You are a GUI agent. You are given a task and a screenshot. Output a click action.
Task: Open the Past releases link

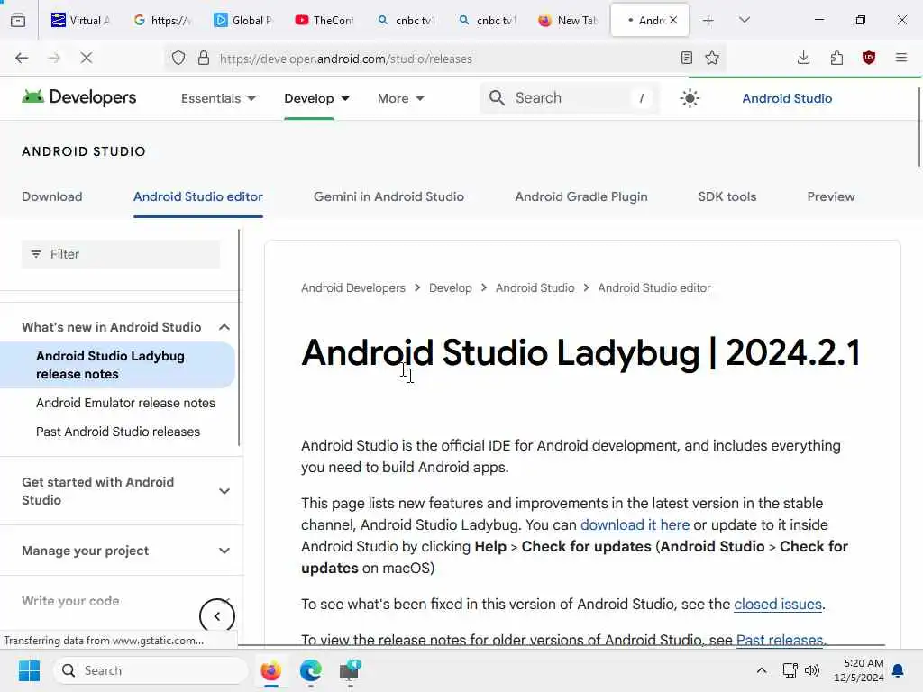pyautogui.click(x=779, y=640)
